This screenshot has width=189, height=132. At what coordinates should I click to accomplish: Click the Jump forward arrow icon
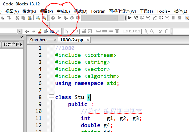point(33,32)
